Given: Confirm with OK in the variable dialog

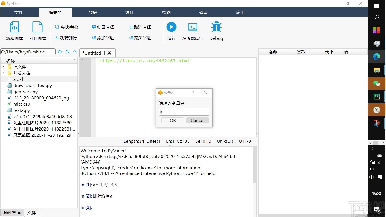Looking at the screenshot, I should click(173, 120).
